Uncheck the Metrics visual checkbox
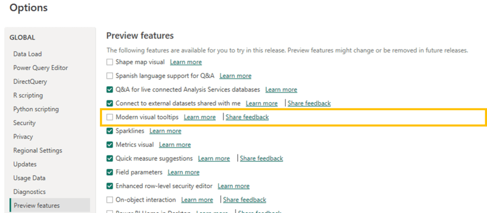 (110, 145)
